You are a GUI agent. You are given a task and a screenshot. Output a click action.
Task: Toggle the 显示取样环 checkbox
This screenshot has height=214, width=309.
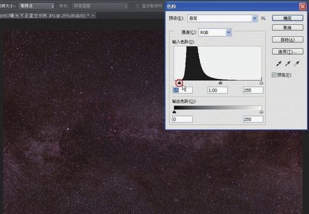(138, 6)
